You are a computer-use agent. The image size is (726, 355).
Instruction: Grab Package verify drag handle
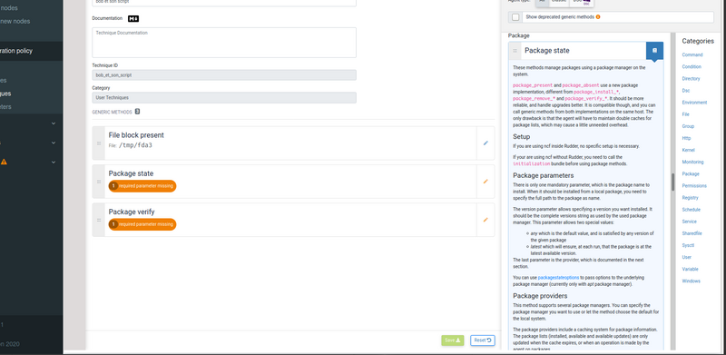pos(99,220)
